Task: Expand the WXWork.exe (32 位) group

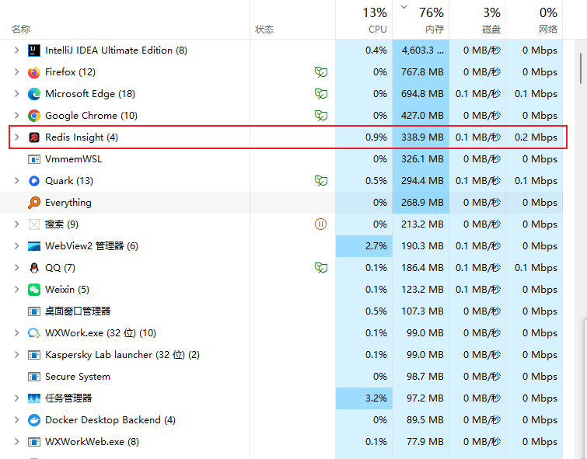Action: click(16, 333)
